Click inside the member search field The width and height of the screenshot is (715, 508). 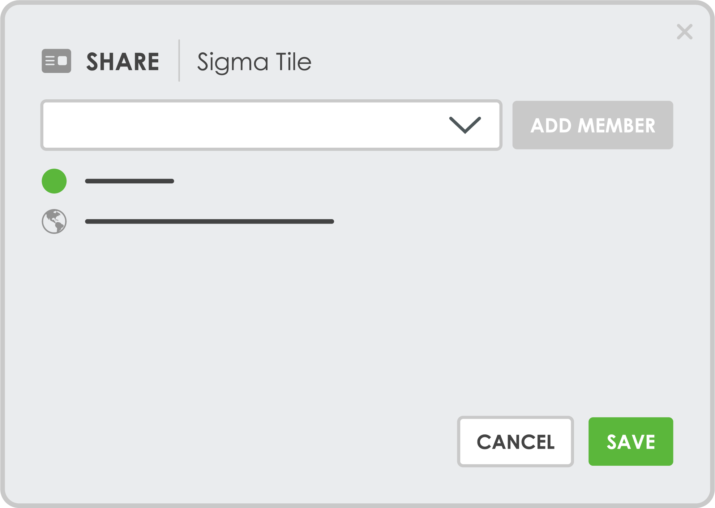[x=253, y=125]
